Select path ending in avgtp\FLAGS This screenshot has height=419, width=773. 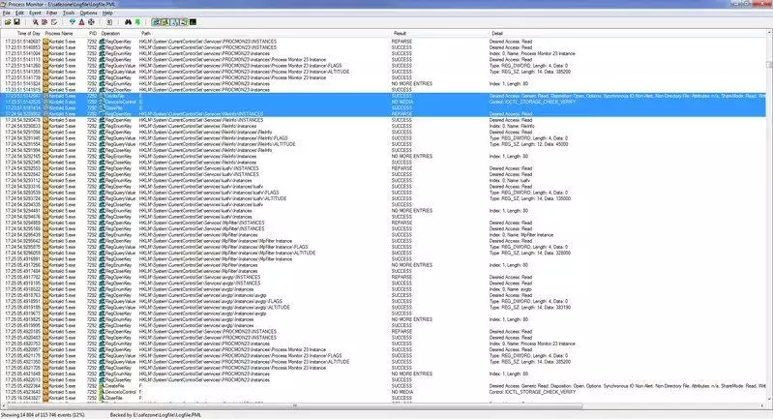(211, 301)
